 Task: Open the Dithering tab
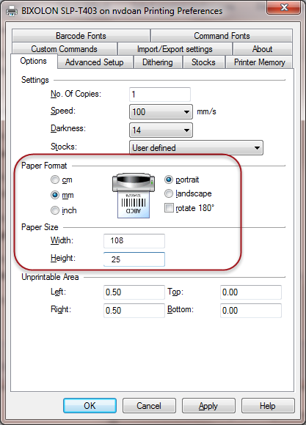pos(158,62)
